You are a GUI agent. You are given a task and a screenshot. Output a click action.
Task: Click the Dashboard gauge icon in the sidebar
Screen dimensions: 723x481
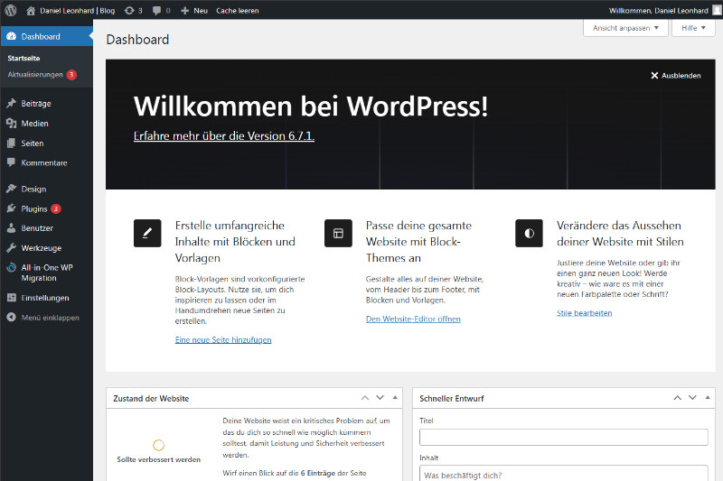tap(12, 36)
